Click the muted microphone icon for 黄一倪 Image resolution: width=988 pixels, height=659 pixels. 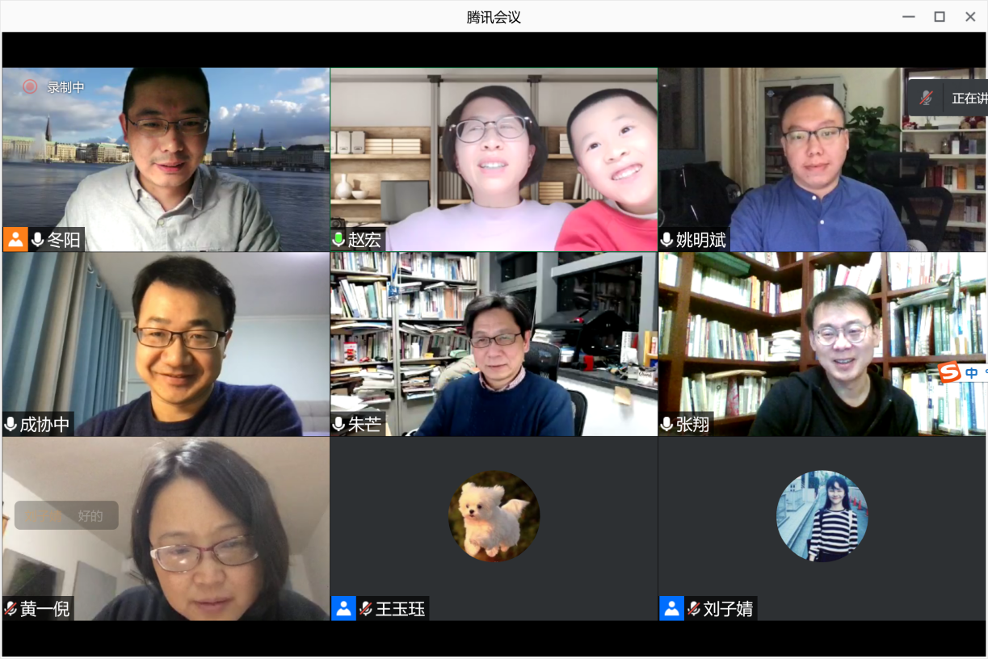11,609
